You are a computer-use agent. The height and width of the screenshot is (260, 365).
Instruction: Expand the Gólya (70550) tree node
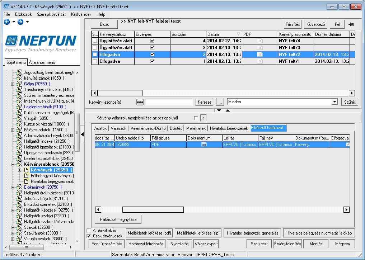tap(13, 84)
